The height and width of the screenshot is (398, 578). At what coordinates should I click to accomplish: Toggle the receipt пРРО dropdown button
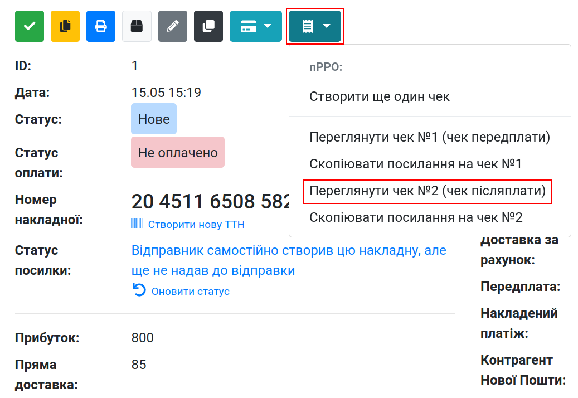pyautogui.click(x=315, y=26)
